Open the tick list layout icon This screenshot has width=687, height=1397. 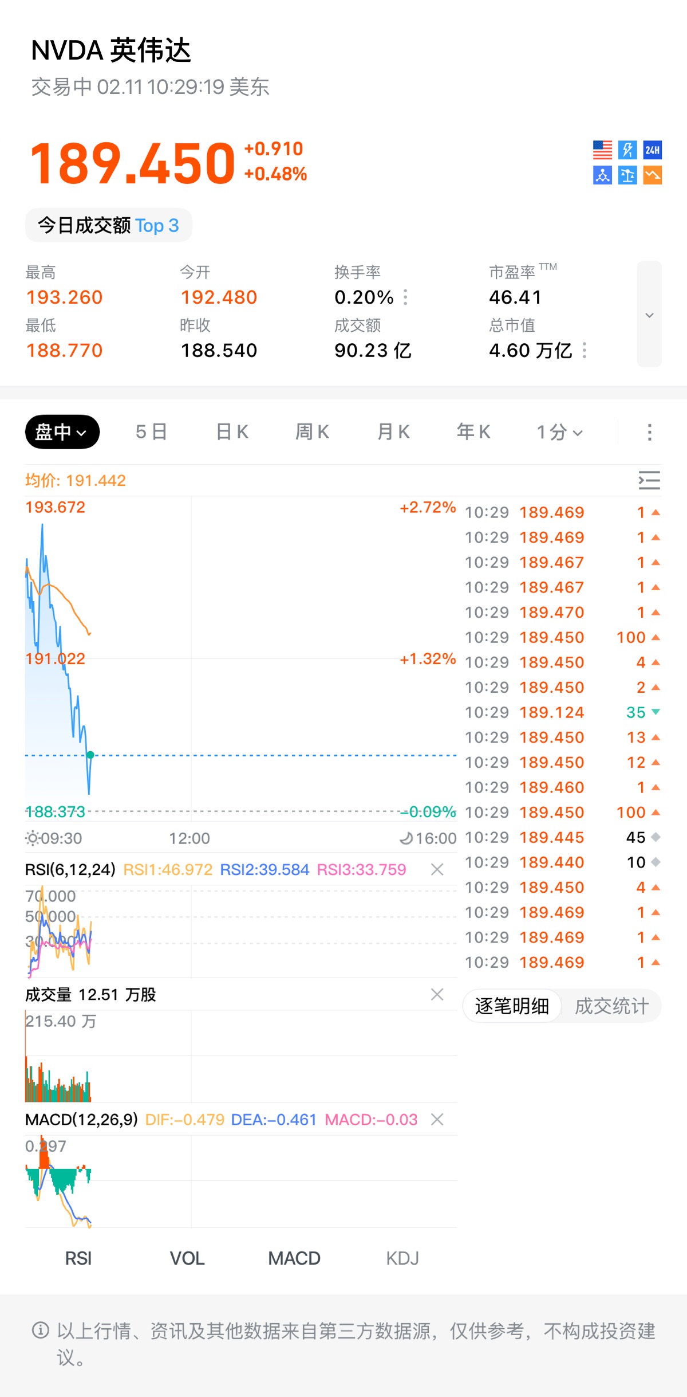pyautogui.click(x=649, y=480)
